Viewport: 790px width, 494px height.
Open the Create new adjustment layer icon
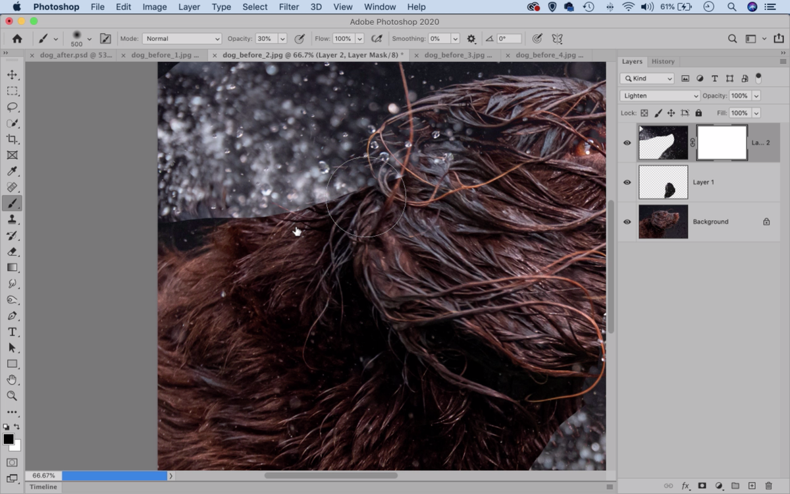coord(719,484)
